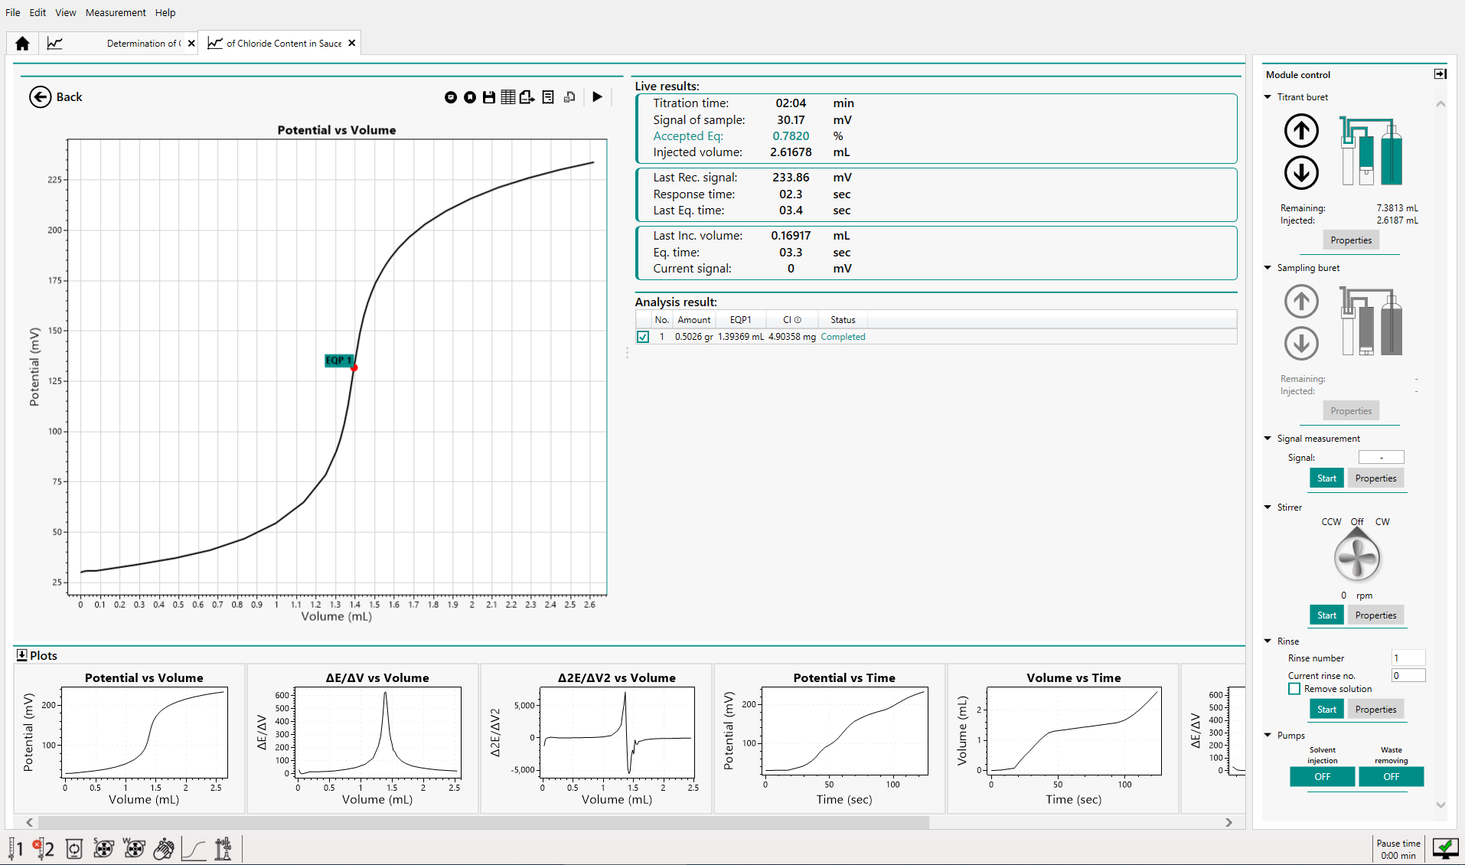The width and height of the screenshot is (1465, 865).
Task: Toggle checkbox for analysis result row 1
Action: [643, 337]
